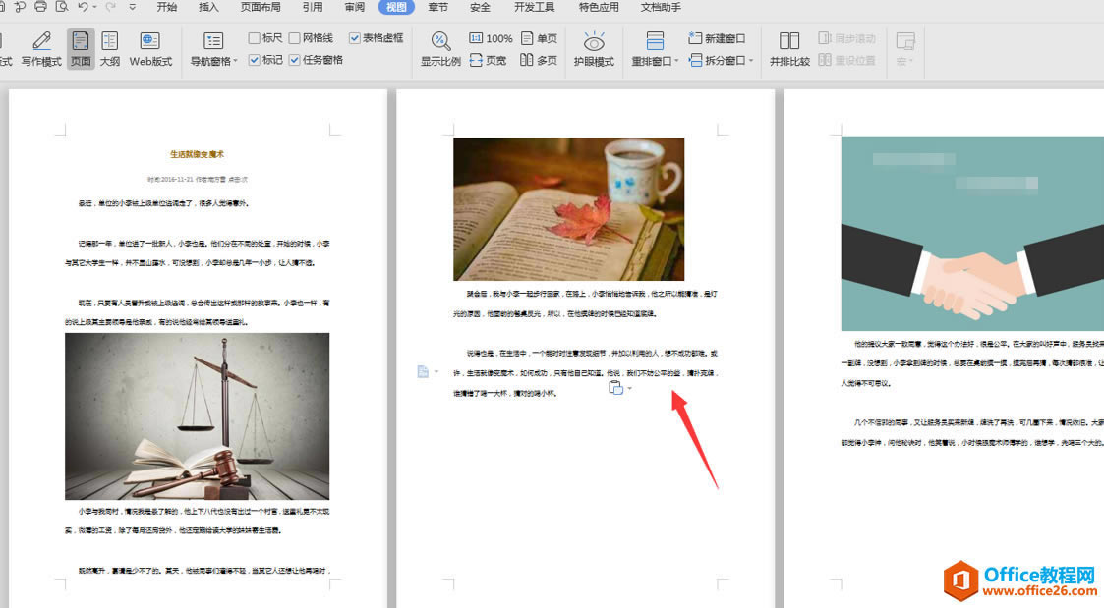Open the 显示比例 zoom dialog

440,49
